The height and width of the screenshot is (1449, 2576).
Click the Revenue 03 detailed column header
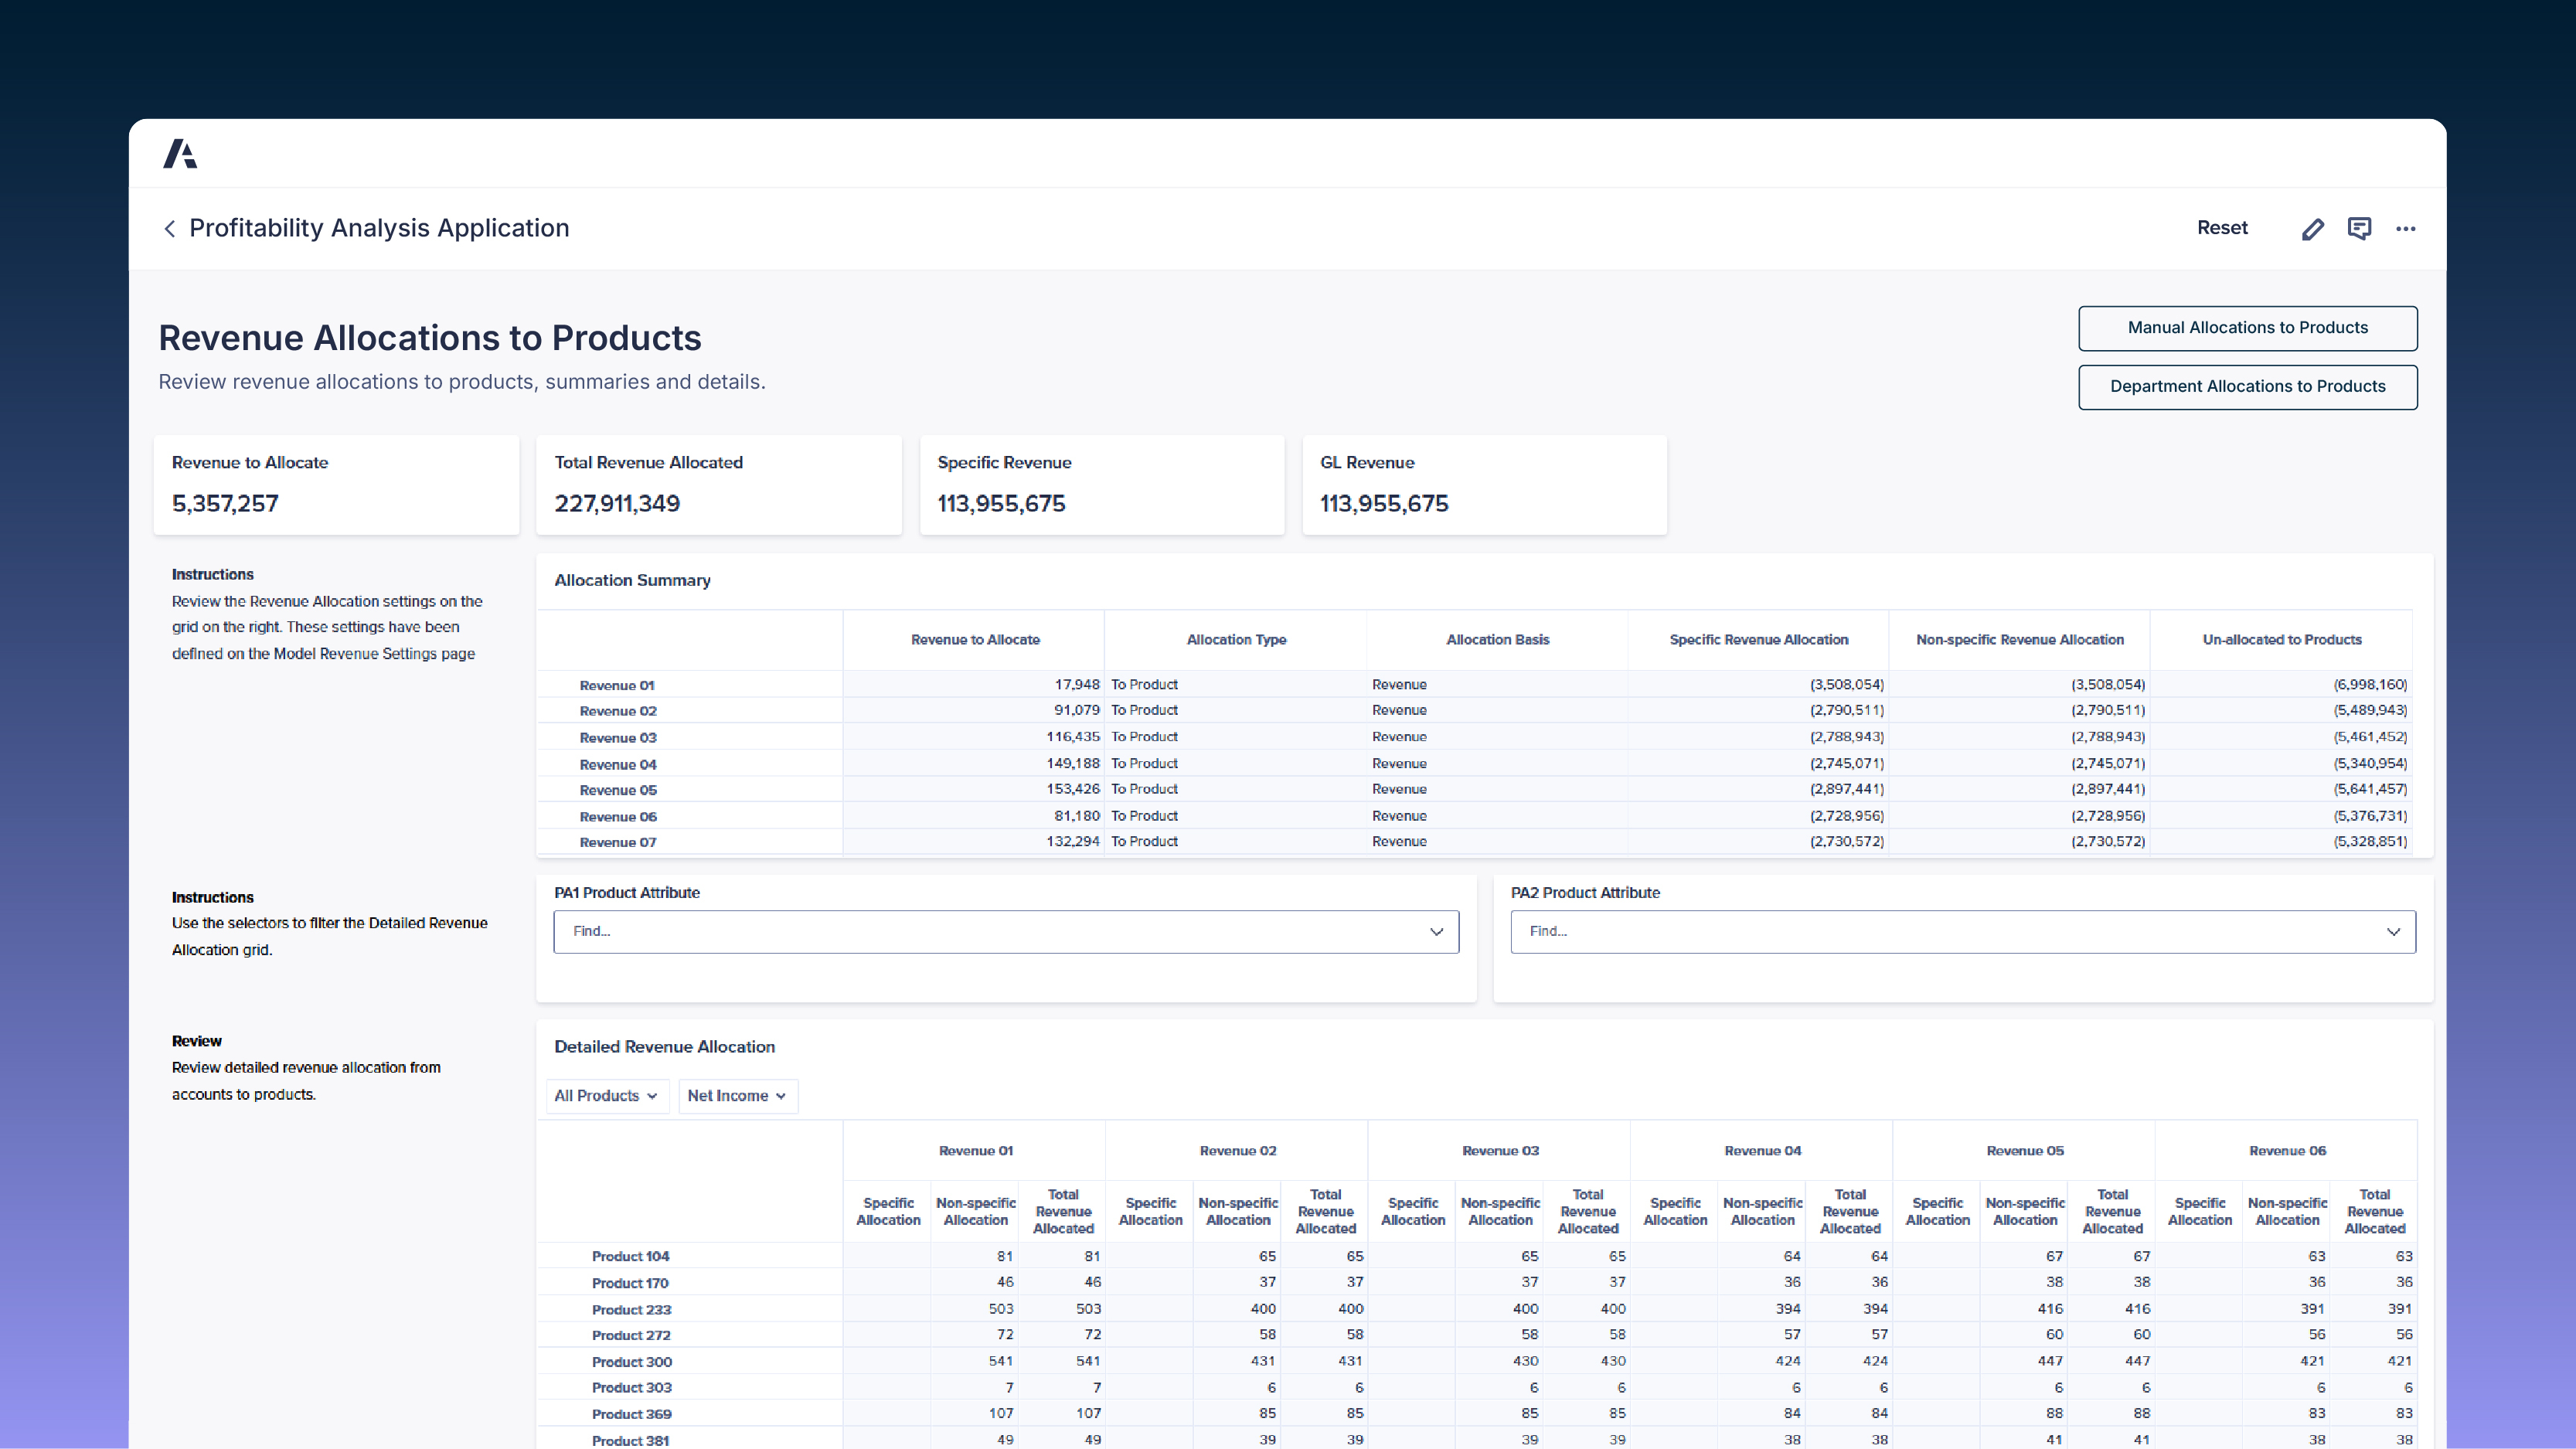pos(1499,1151)
